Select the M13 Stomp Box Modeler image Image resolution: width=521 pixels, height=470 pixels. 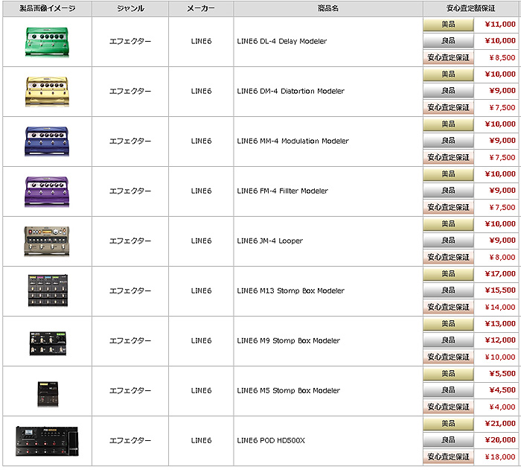click(48, 290)
